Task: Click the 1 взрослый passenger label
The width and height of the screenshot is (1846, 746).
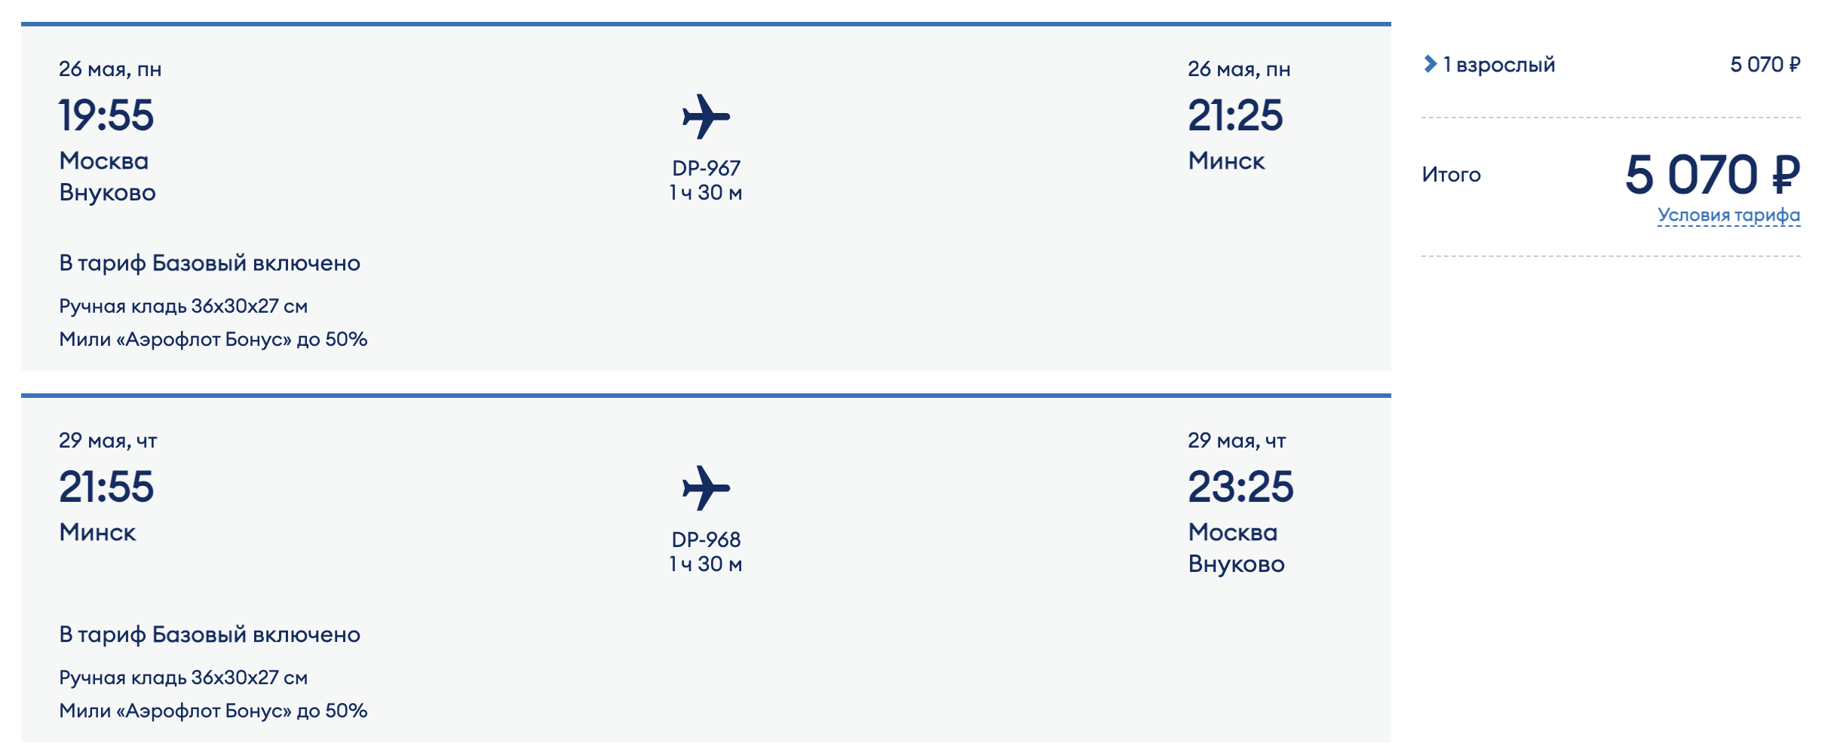Action: coord(1499,65)
